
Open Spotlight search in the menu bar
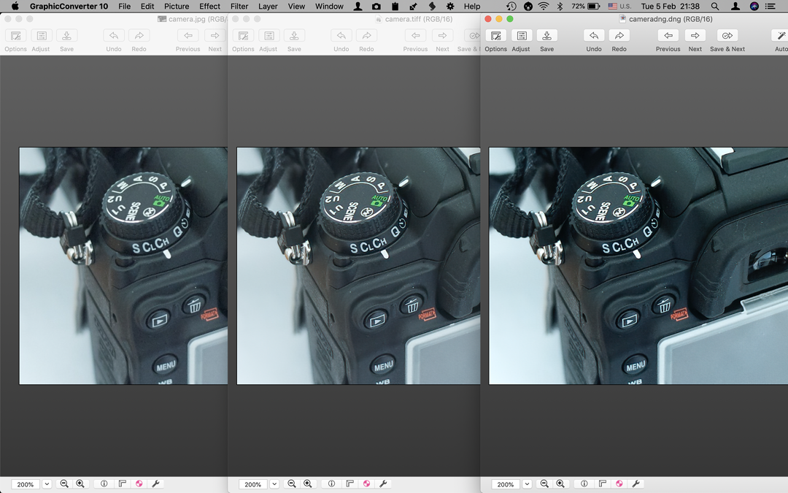714,6
